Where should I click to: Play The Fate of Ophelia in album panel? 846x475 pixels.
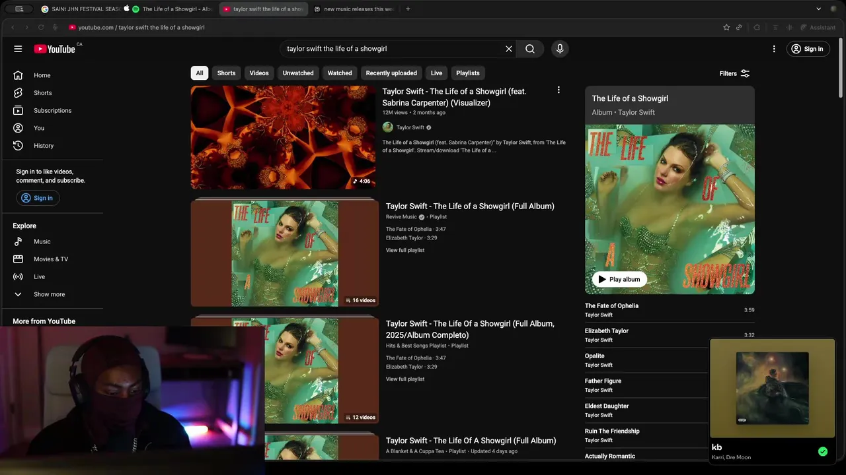670,310
